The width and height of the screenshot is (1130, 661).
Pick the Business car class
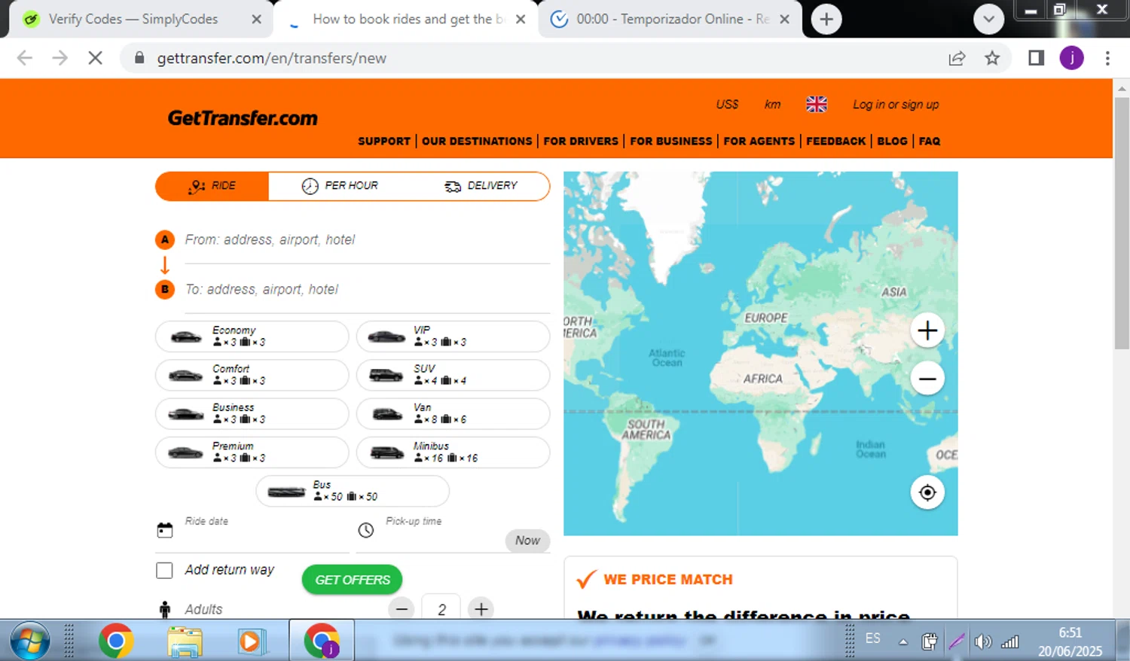(x=252, y=413)
